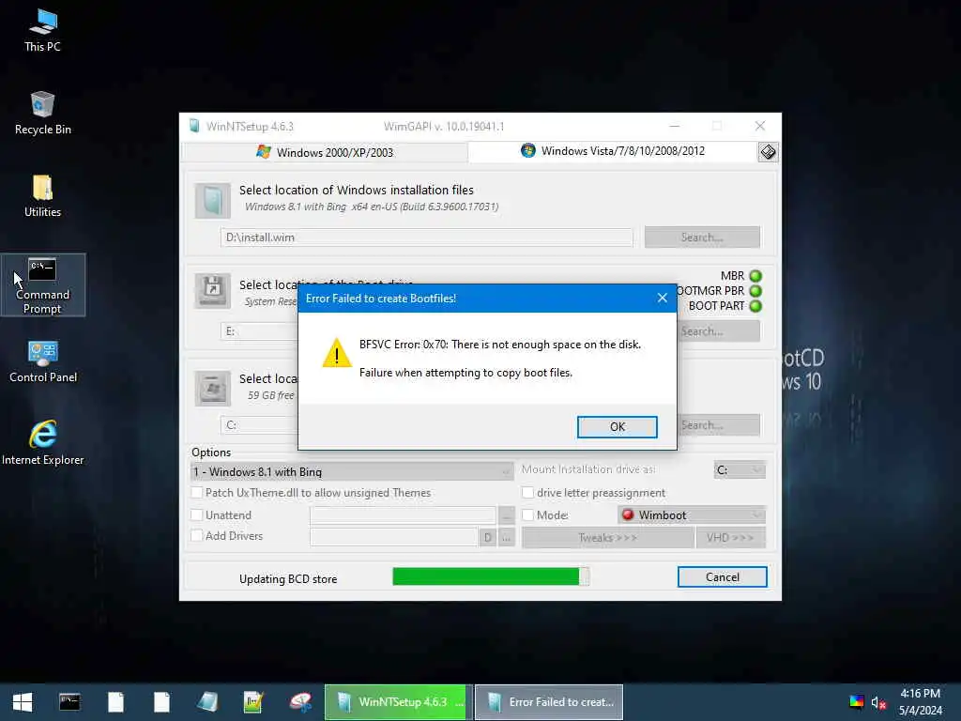Click the colorful display tray icon
This screenshot has height=721, width=961.
pyautogui.click(x=856, y=702)
